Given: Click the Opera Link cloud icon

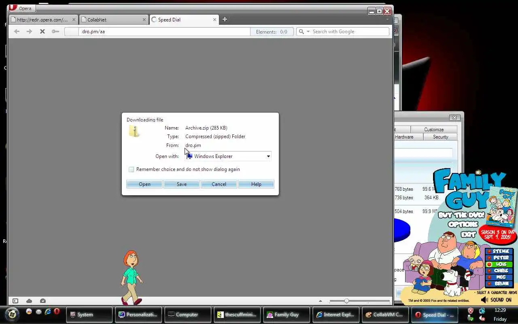Looking at the screenshot, I should [x=29, y=301].
